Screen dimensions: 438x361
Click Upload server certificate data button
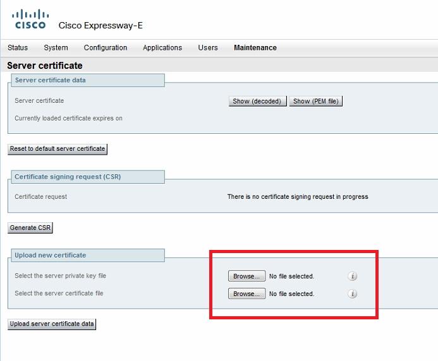pos(52,324)
